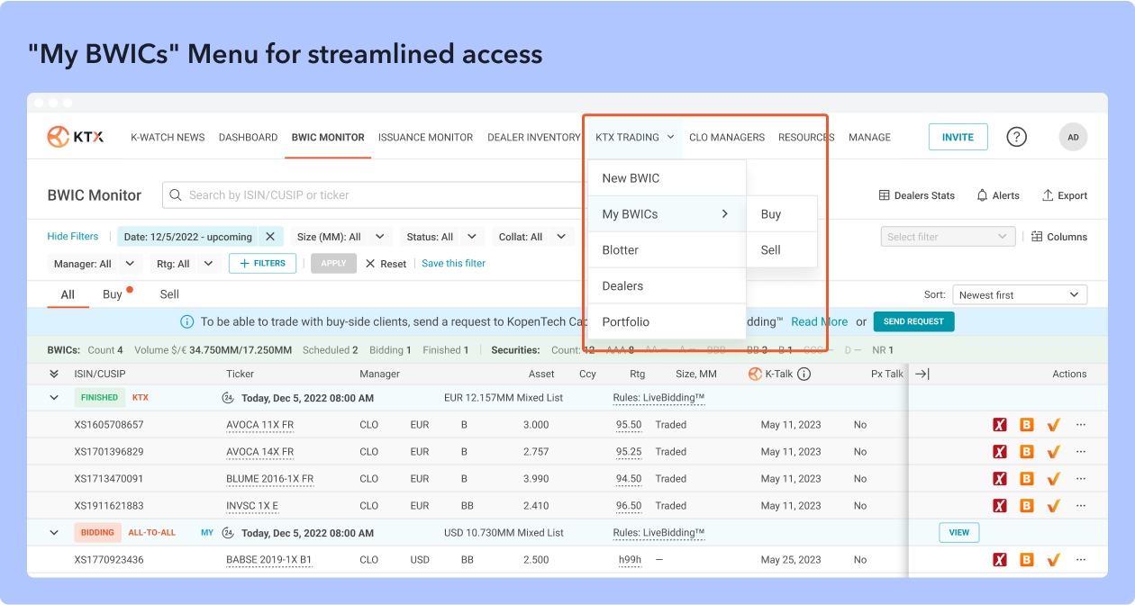Open the Manager: All dropdown
The width and height of the screenshot is (1135, 605).
click(94, 264)
